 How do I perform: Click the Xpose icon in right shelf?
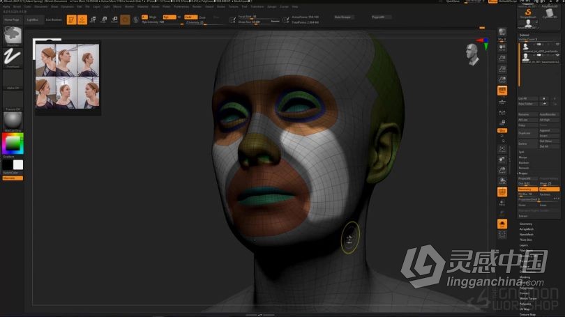[x=502, y=235]
